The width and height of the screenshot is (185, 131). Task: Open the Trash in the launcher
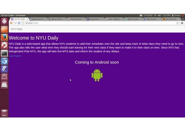4,113
